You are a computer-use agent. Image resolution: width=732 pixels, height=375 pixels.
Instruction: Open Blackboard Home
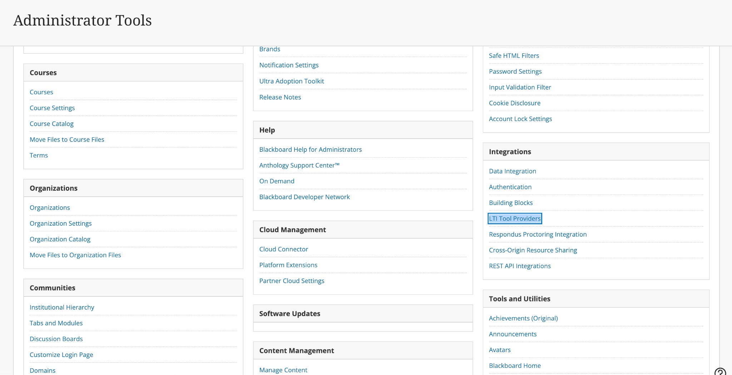pos(515,366)
